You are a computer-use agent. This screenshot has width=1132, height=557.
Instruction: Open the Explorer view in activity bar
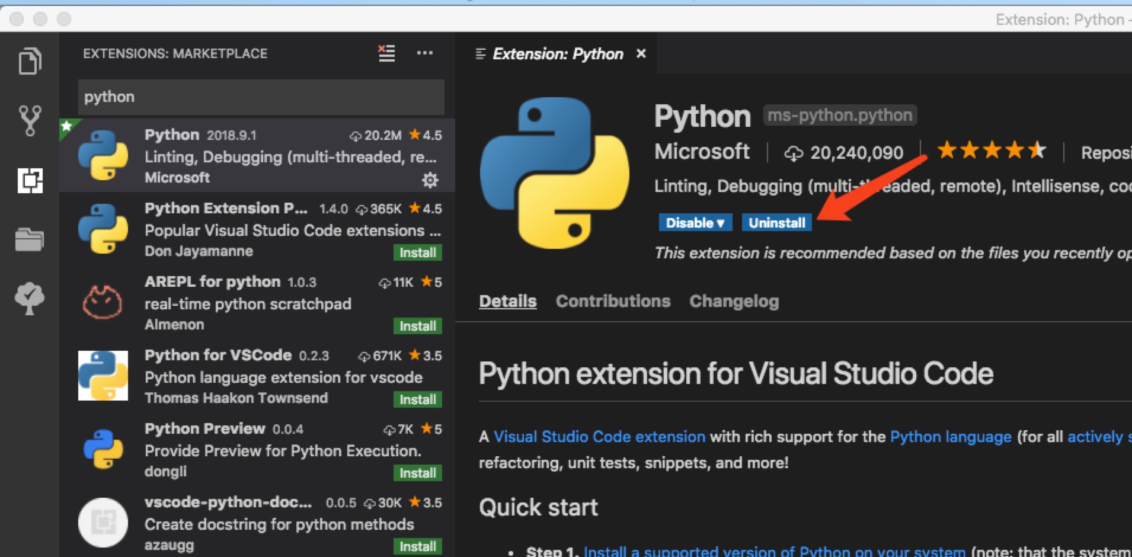pyautogui.click(x=30, y=62)
